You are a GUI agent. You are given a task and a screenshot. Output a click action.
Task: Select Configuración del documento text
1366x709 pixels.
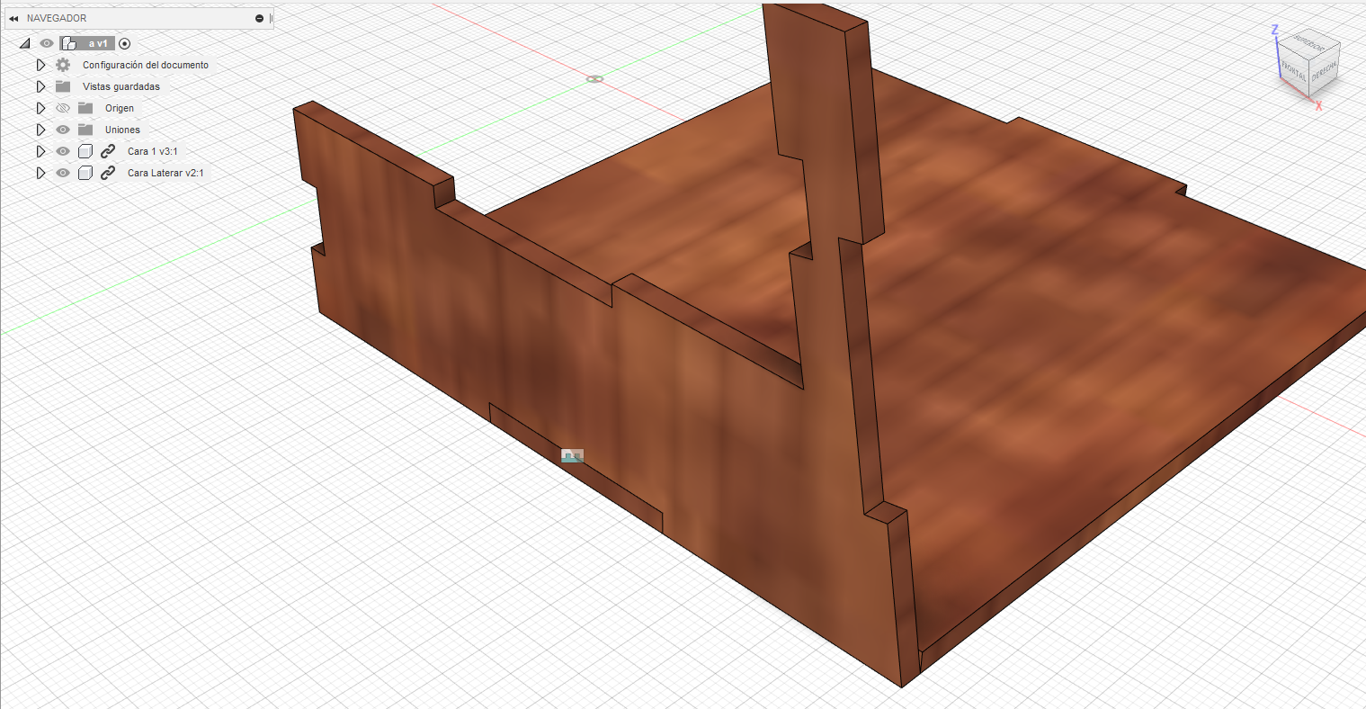[x=146, y=65]
